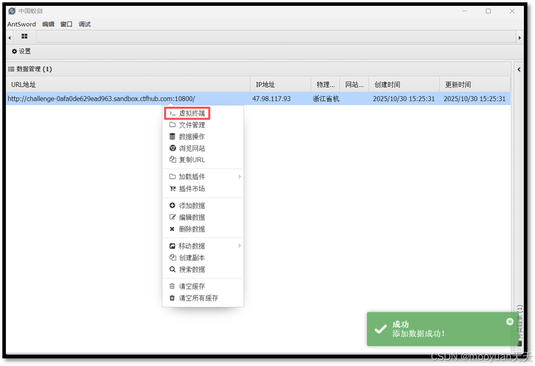The image size is (535, 366).
Task: Click the list icon beside 数据管理
Action: [x=11, y=69]
